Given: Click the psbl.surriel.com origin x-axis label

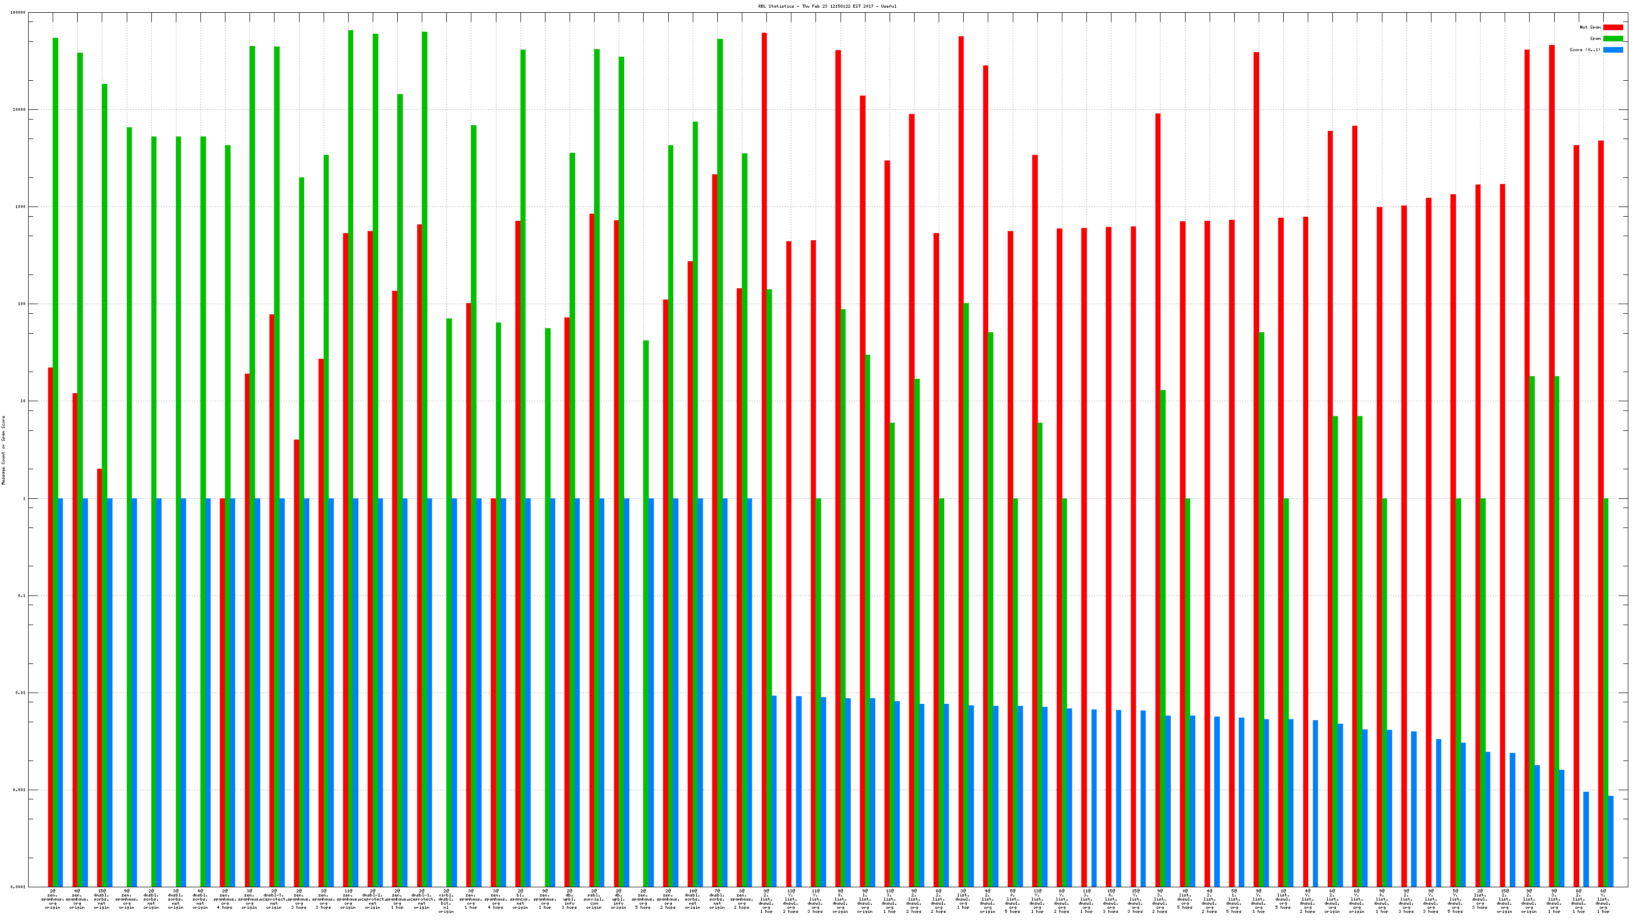Looking at the screenshot, I should click(595, 899).
